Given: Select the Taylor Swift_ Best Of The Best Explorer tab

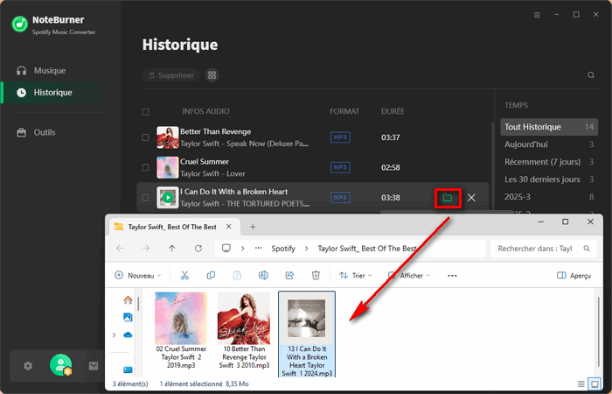Looking at the screenshot, I should click(172, 227).
